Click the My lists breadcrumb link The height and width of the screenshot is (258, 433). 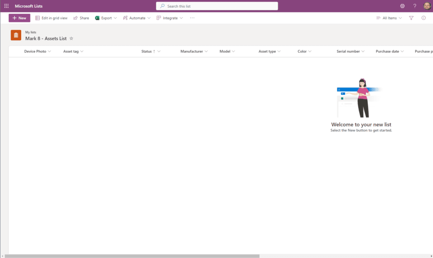pyautogui.click(x=30, y=32)
